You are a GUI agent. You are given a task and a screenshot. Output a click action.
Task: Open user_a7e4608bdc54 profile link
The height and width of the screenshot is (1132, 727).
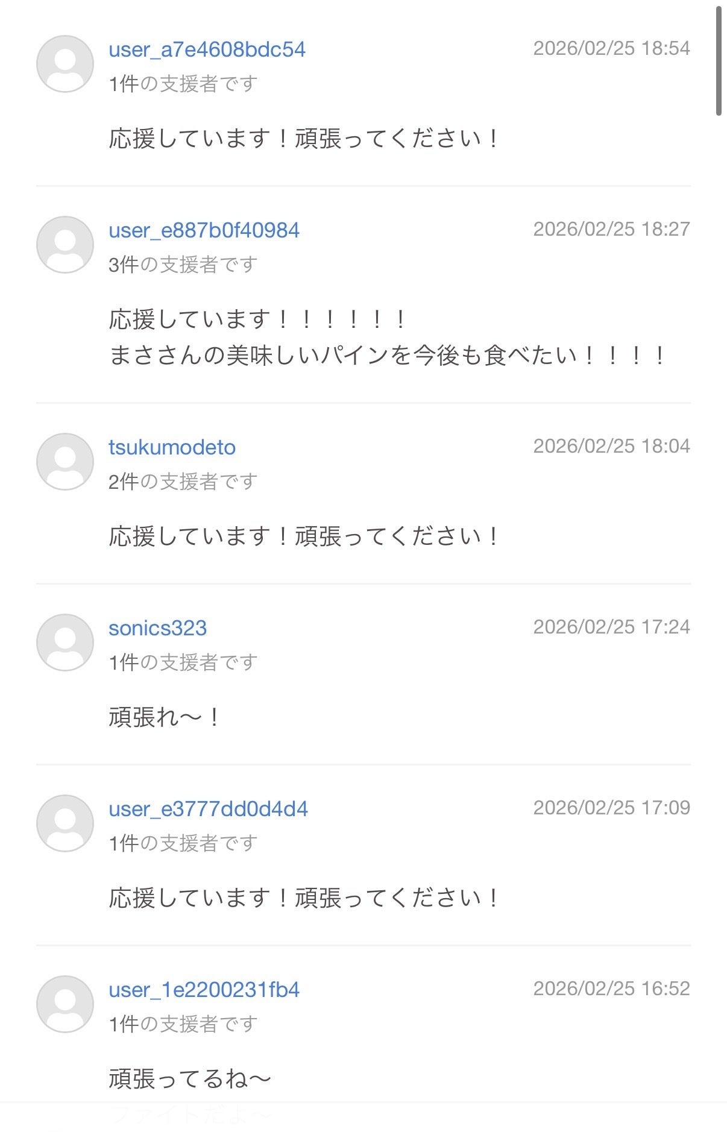(x=207, y=49)
